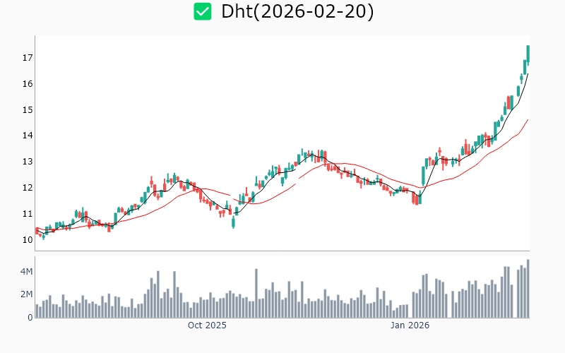Click the rightmost volume bar
565x353 pixels.
coord(528,289)
